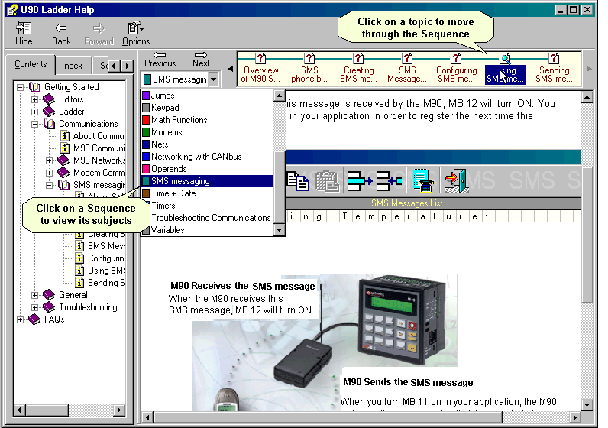Expand the FAQs tree node
608x428 pixels.
pos(20,319)
